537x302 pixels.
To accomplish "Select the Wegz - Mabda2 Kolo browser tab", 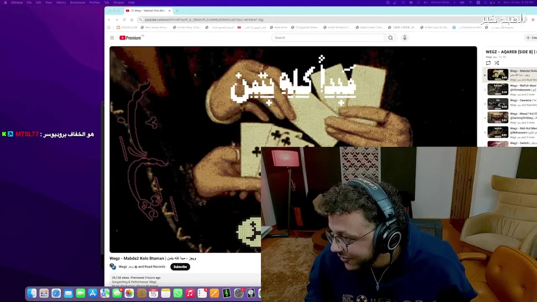I will pos(148,10).
